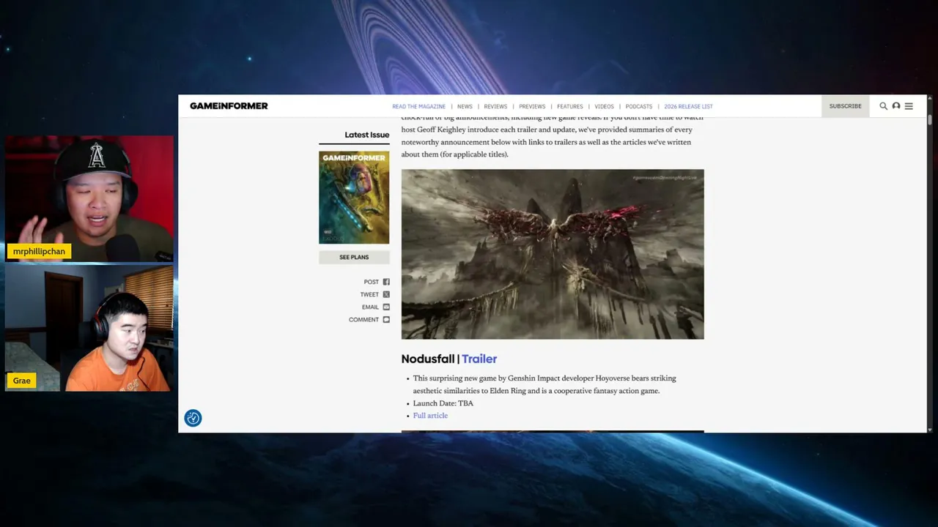This screenshot has width=938, height=527.
Task: Click the Nodusfall artwork image
Action: point(553,254)
